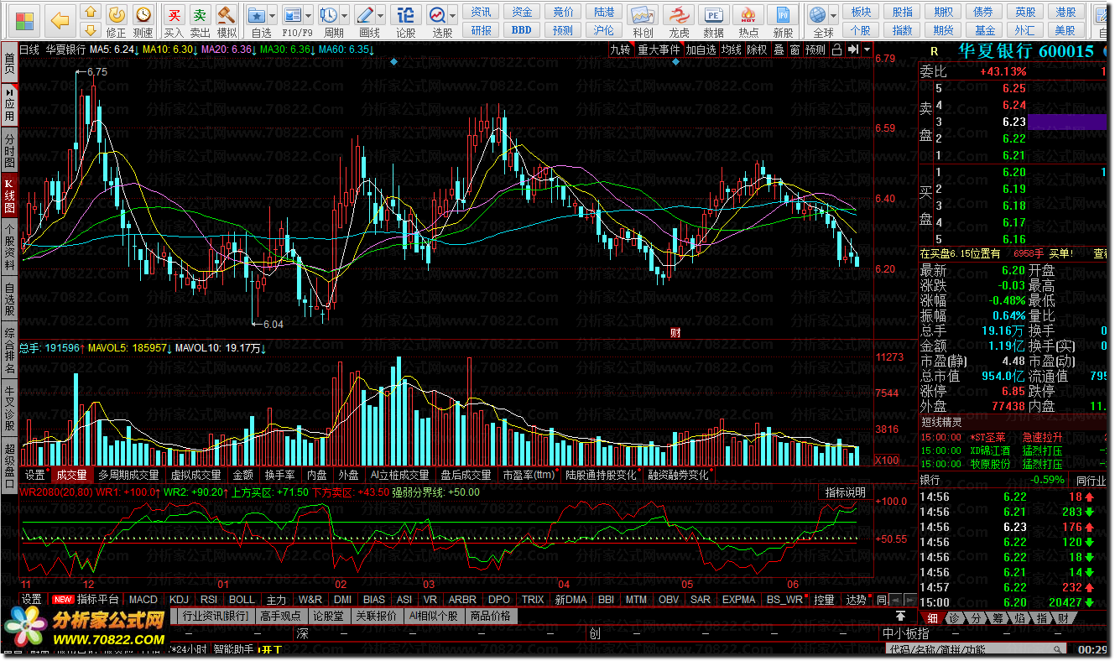Expand the 画线 drawing dropdown arrow
This screenshot has height=661, width=1115.
coord(382,16)
